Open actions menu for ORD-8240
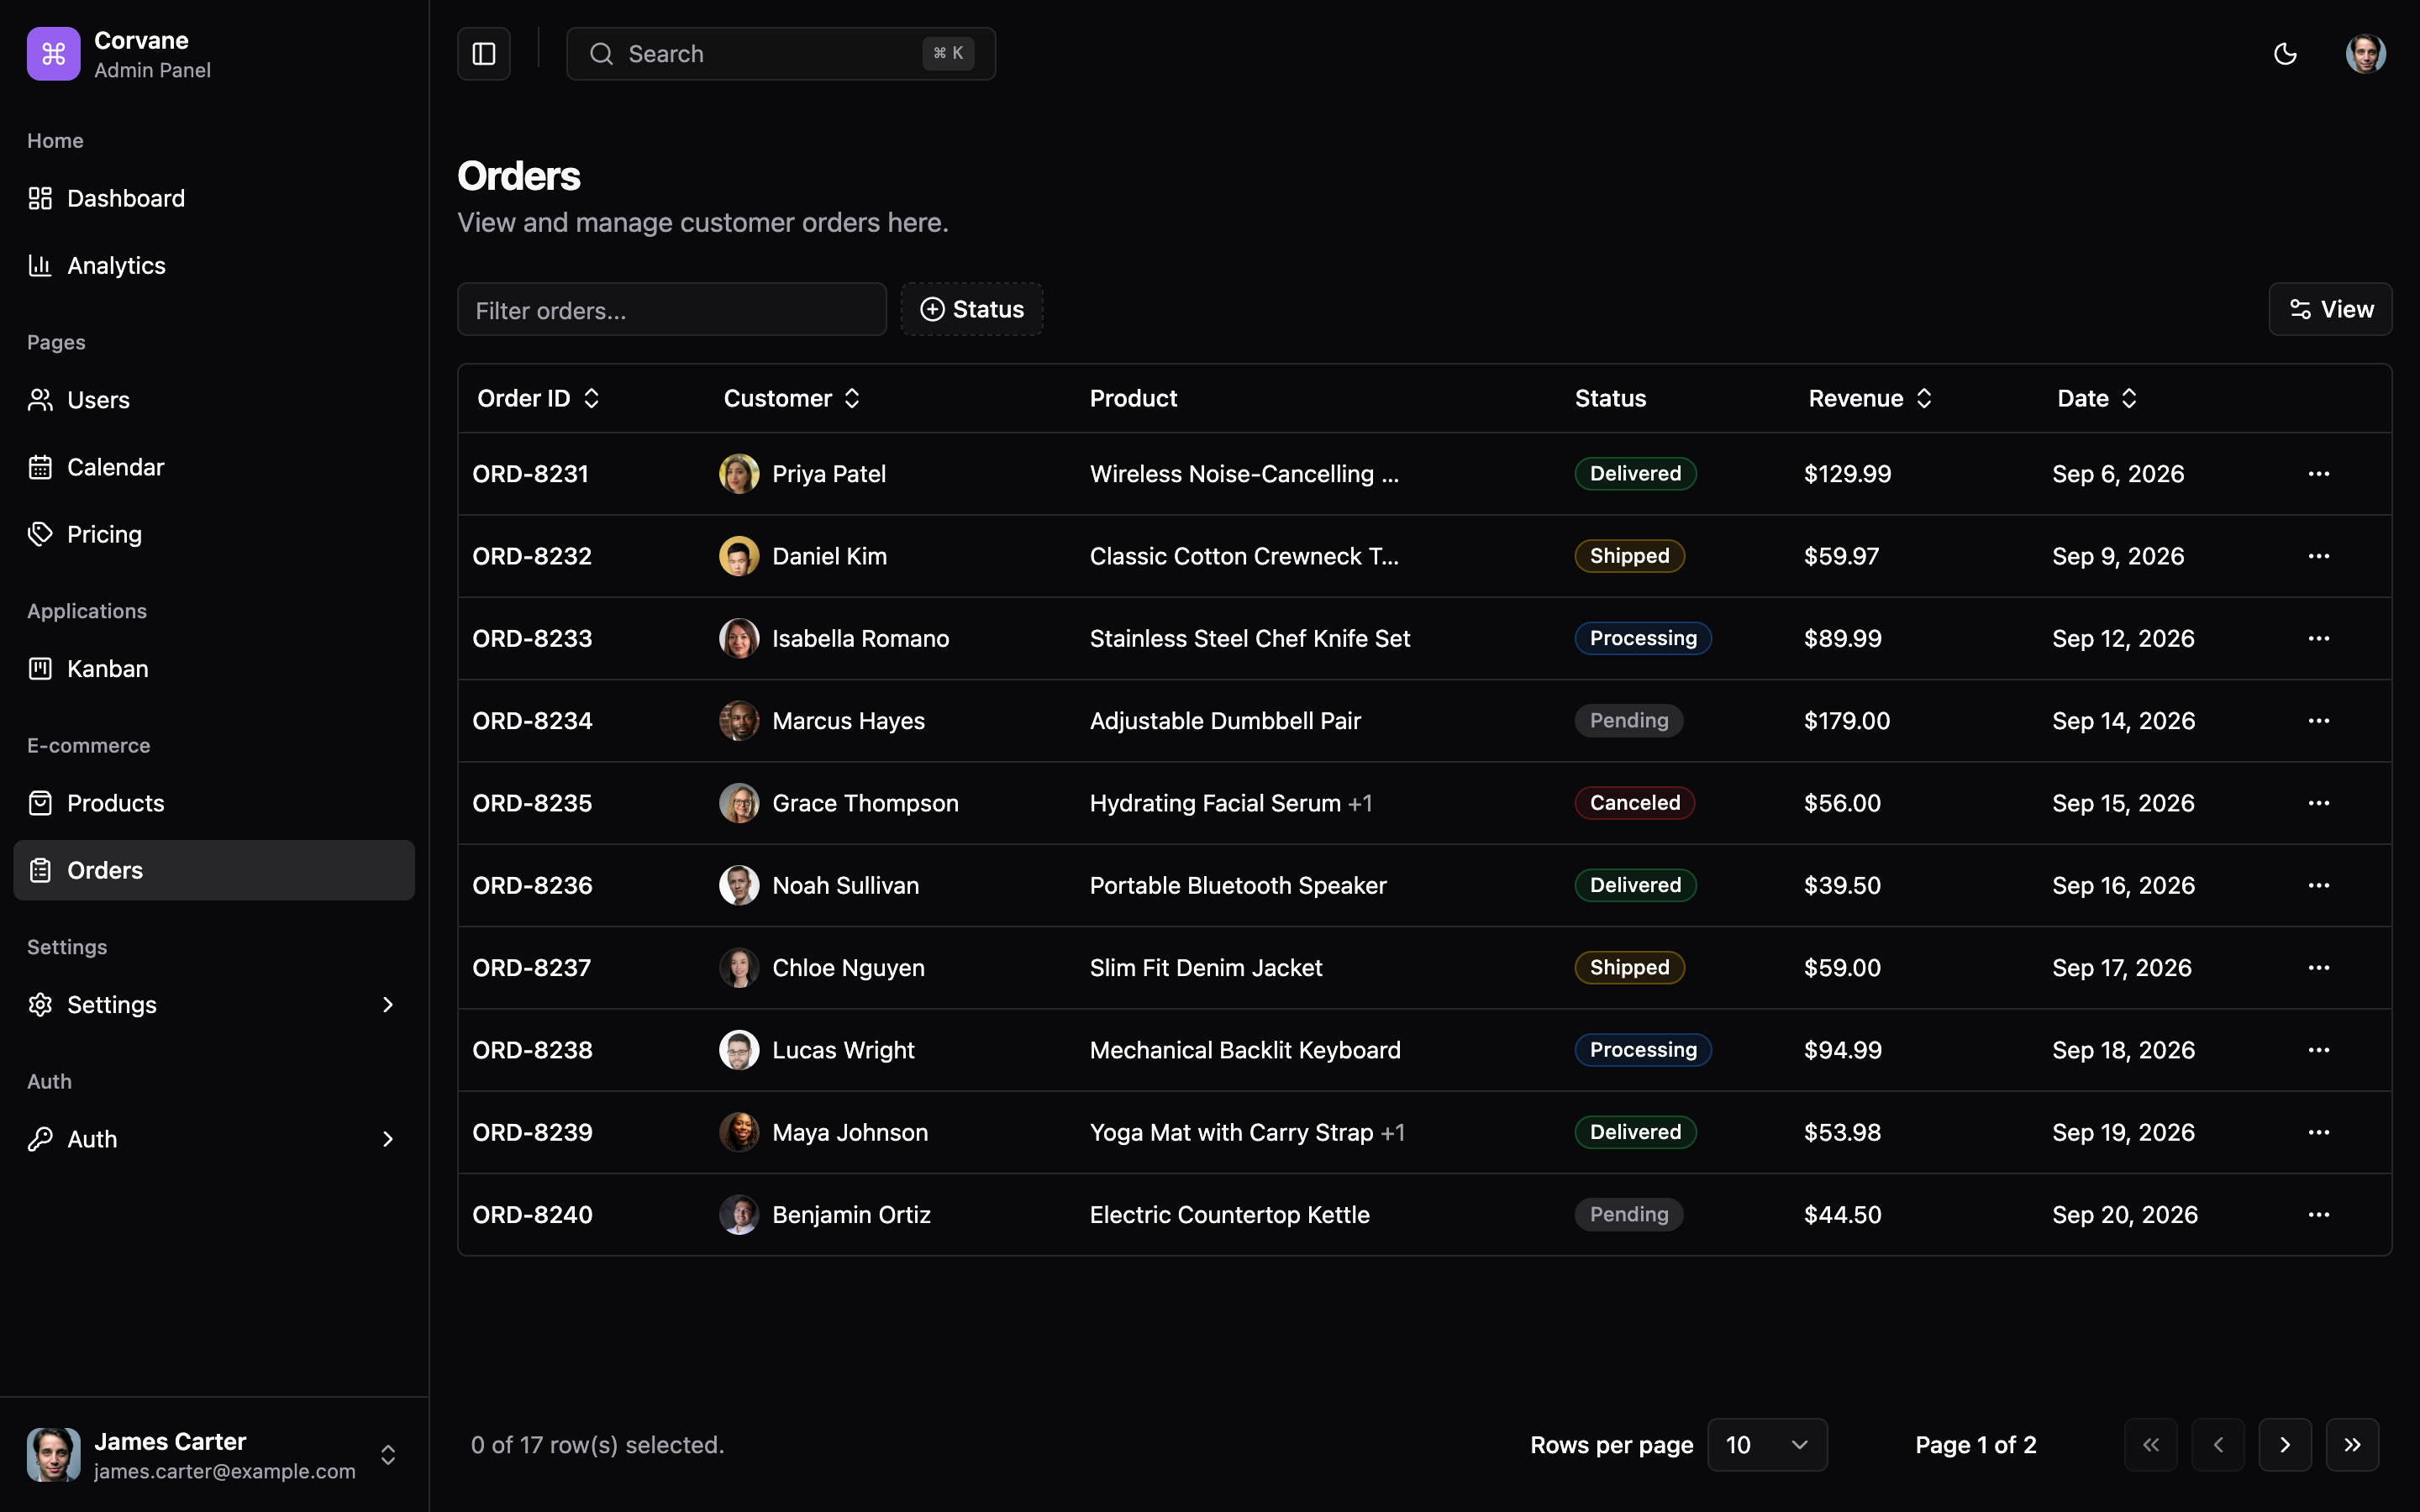 tap(2319, 1215)
